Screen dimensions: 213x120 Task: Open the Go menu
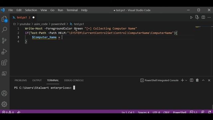52,10
